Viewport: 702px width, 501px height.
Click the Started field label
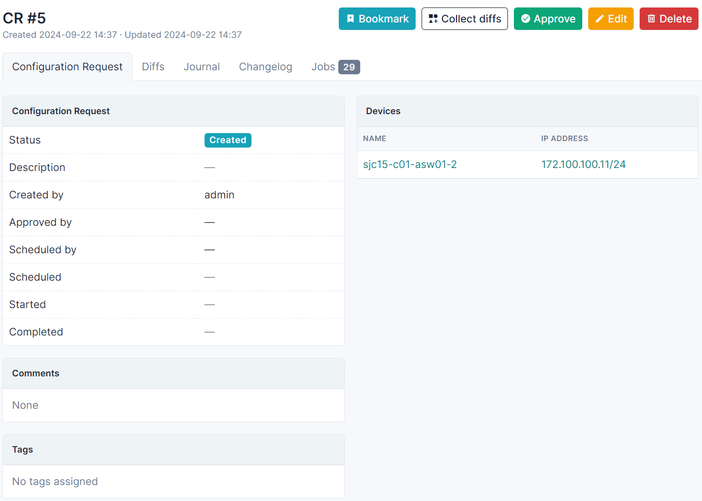click(27, 305)
